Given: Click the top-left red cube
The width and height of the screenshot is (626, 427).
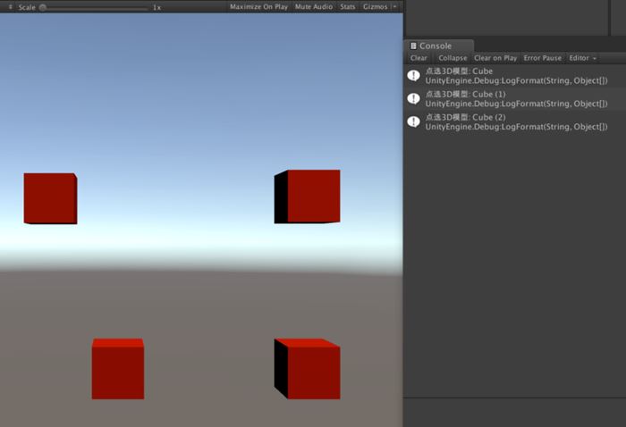Looking at the screenshot, I should 50,198.
